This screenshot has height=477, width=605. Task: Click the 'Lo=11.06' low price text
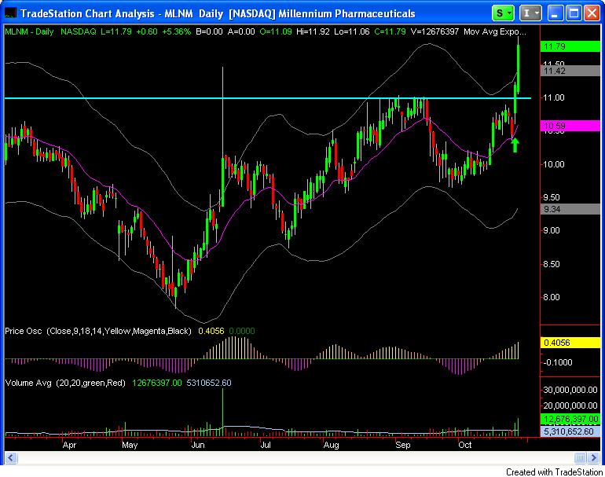[352, 31]
